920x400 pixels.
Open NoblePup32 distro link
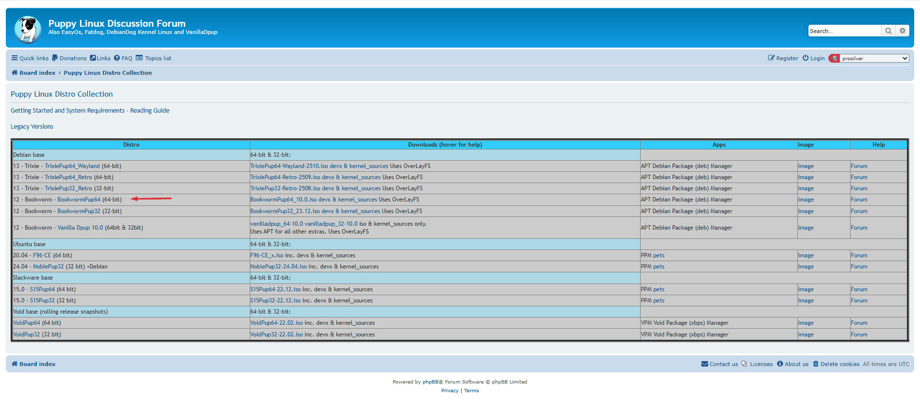click(48, 267)
